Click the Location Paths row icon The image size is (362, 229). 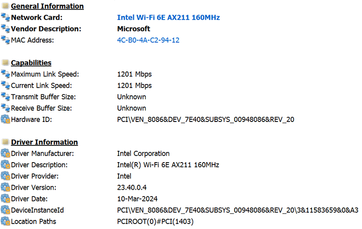pyautogui.click(x=5, y=221)
